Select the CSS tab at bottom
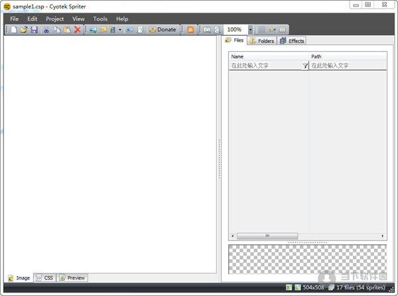 [x=45, y=278]
